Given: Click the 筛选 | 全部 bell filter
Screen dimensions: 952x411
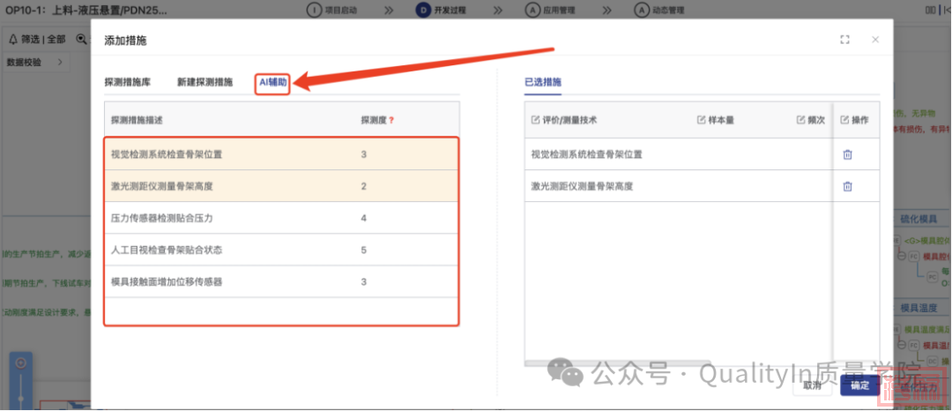Looking at the screenshot, I should click(x=38, y=39).
